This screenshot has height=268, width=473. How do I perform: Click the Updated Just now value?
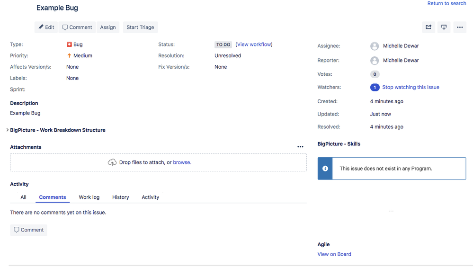(x=380, y=114)
